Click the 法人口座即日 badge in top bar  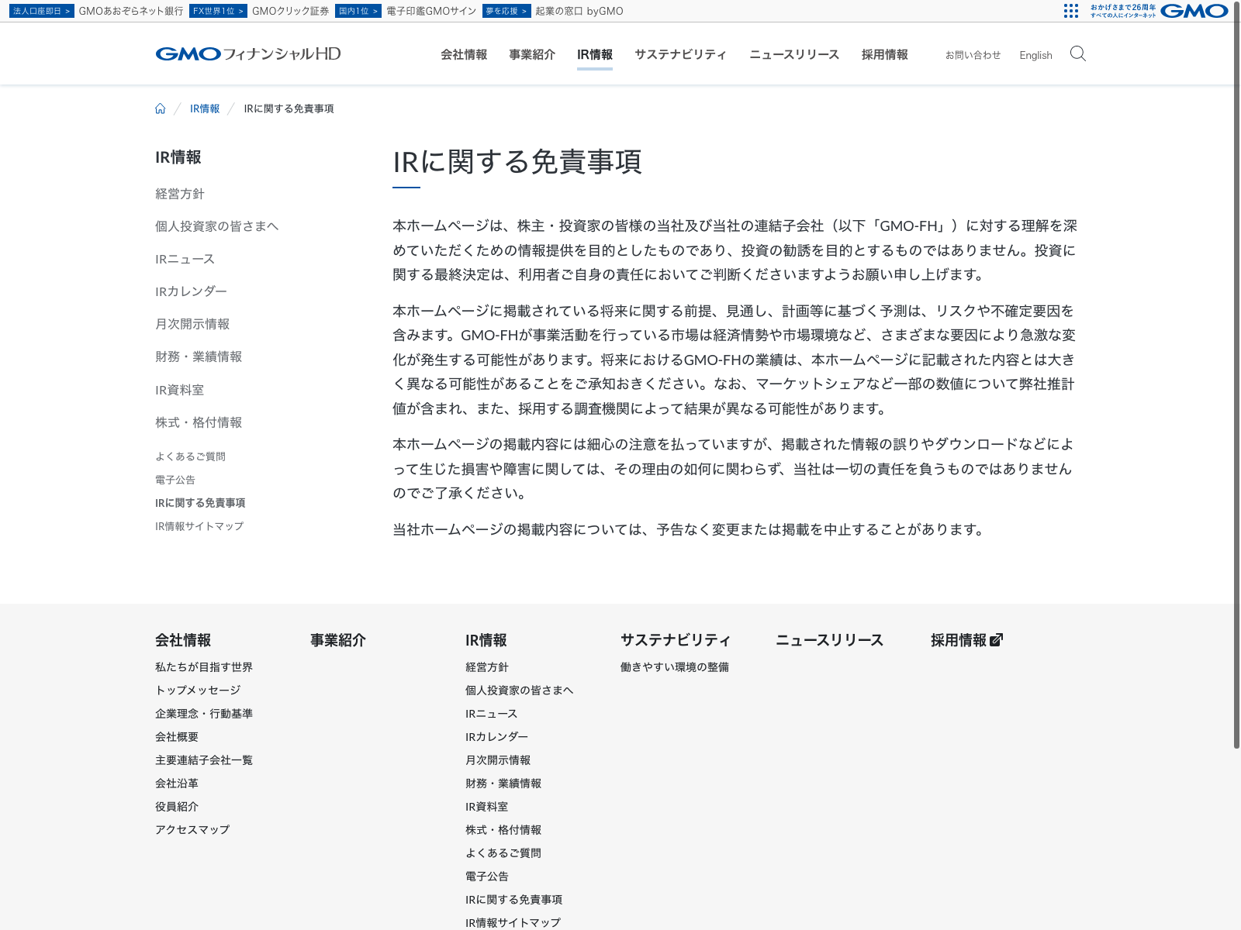point(42,11)
